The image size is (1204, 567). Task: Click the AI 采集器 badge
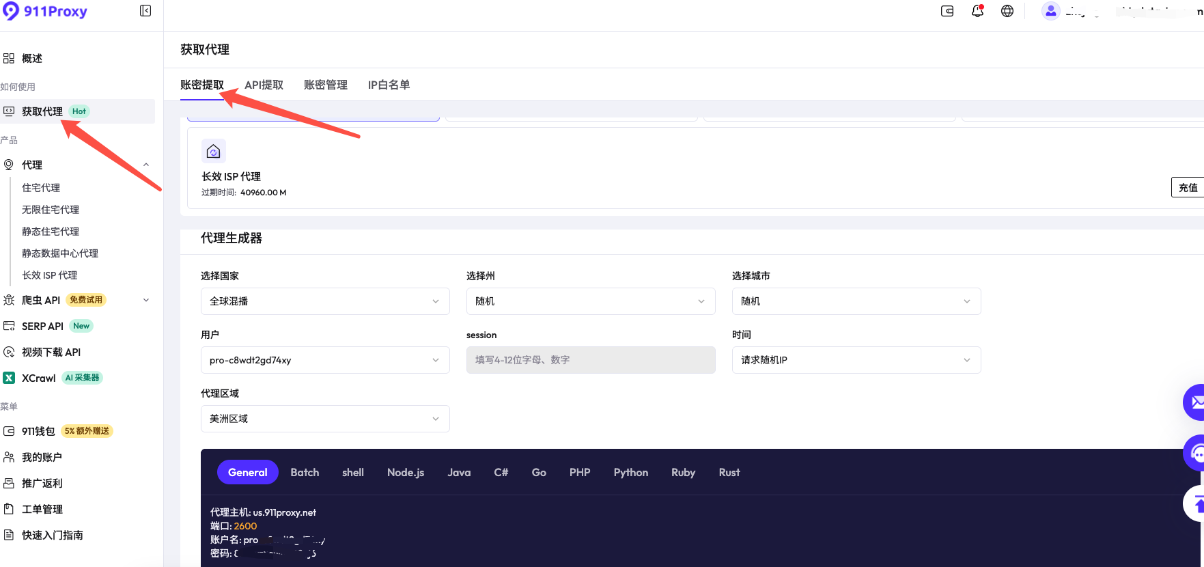[83, 378]
